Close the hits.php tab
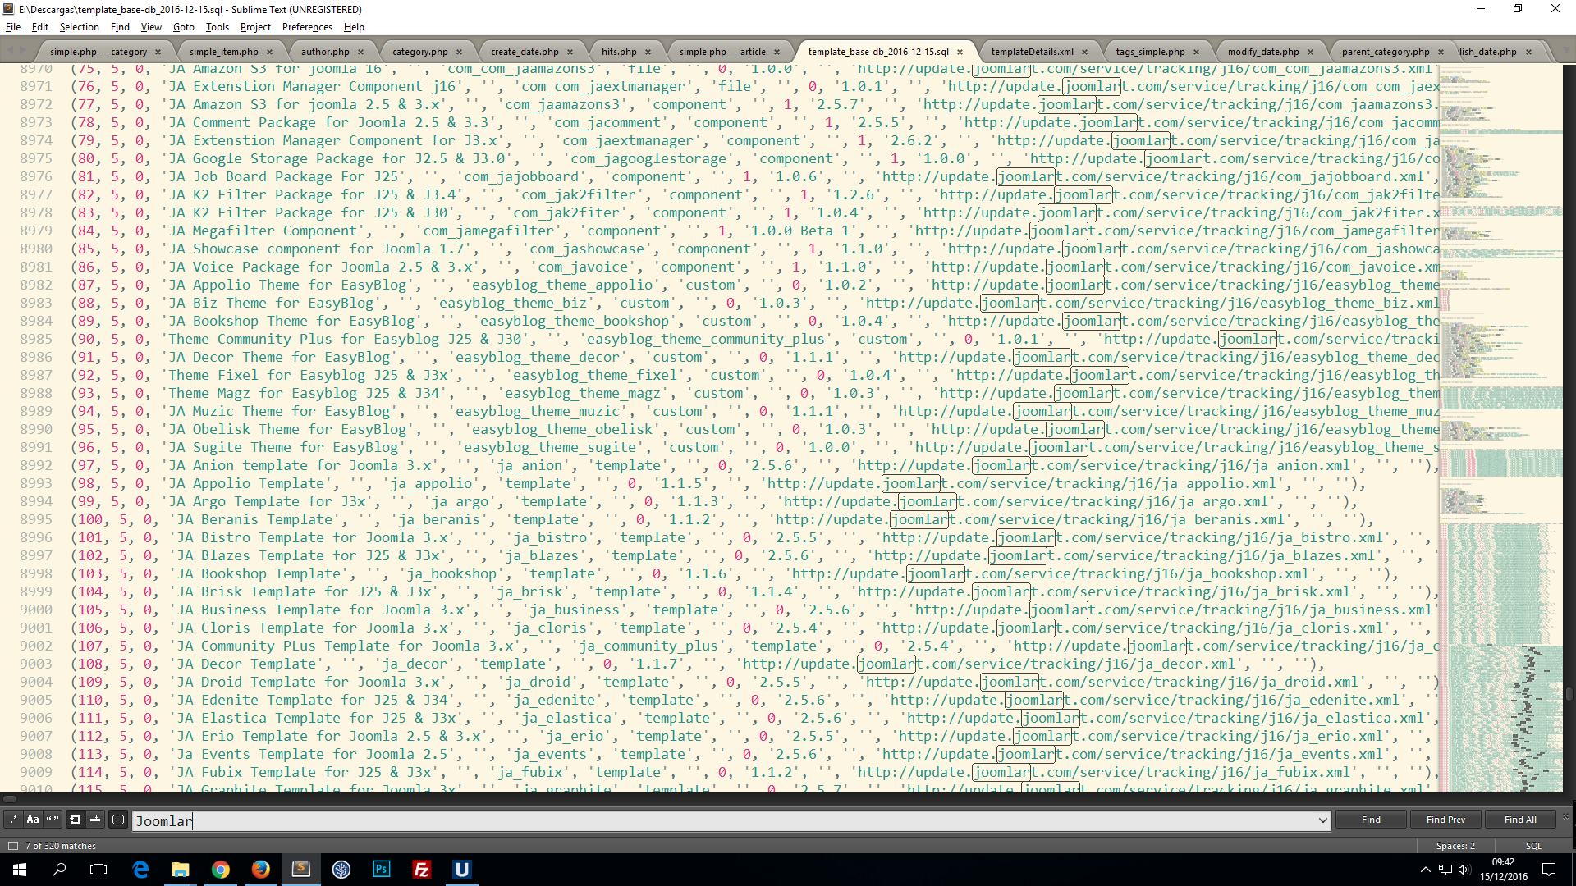1576x886 pixels. click(x=648, y=52)
